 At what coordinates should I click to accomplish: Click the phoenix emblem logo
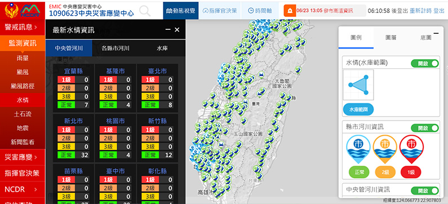pos(12,11)
